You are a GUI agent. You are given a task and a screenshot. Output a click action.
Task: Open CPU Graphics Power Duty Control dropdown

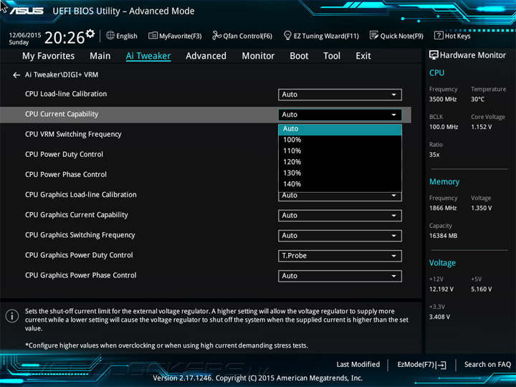(x=340, y=256)
